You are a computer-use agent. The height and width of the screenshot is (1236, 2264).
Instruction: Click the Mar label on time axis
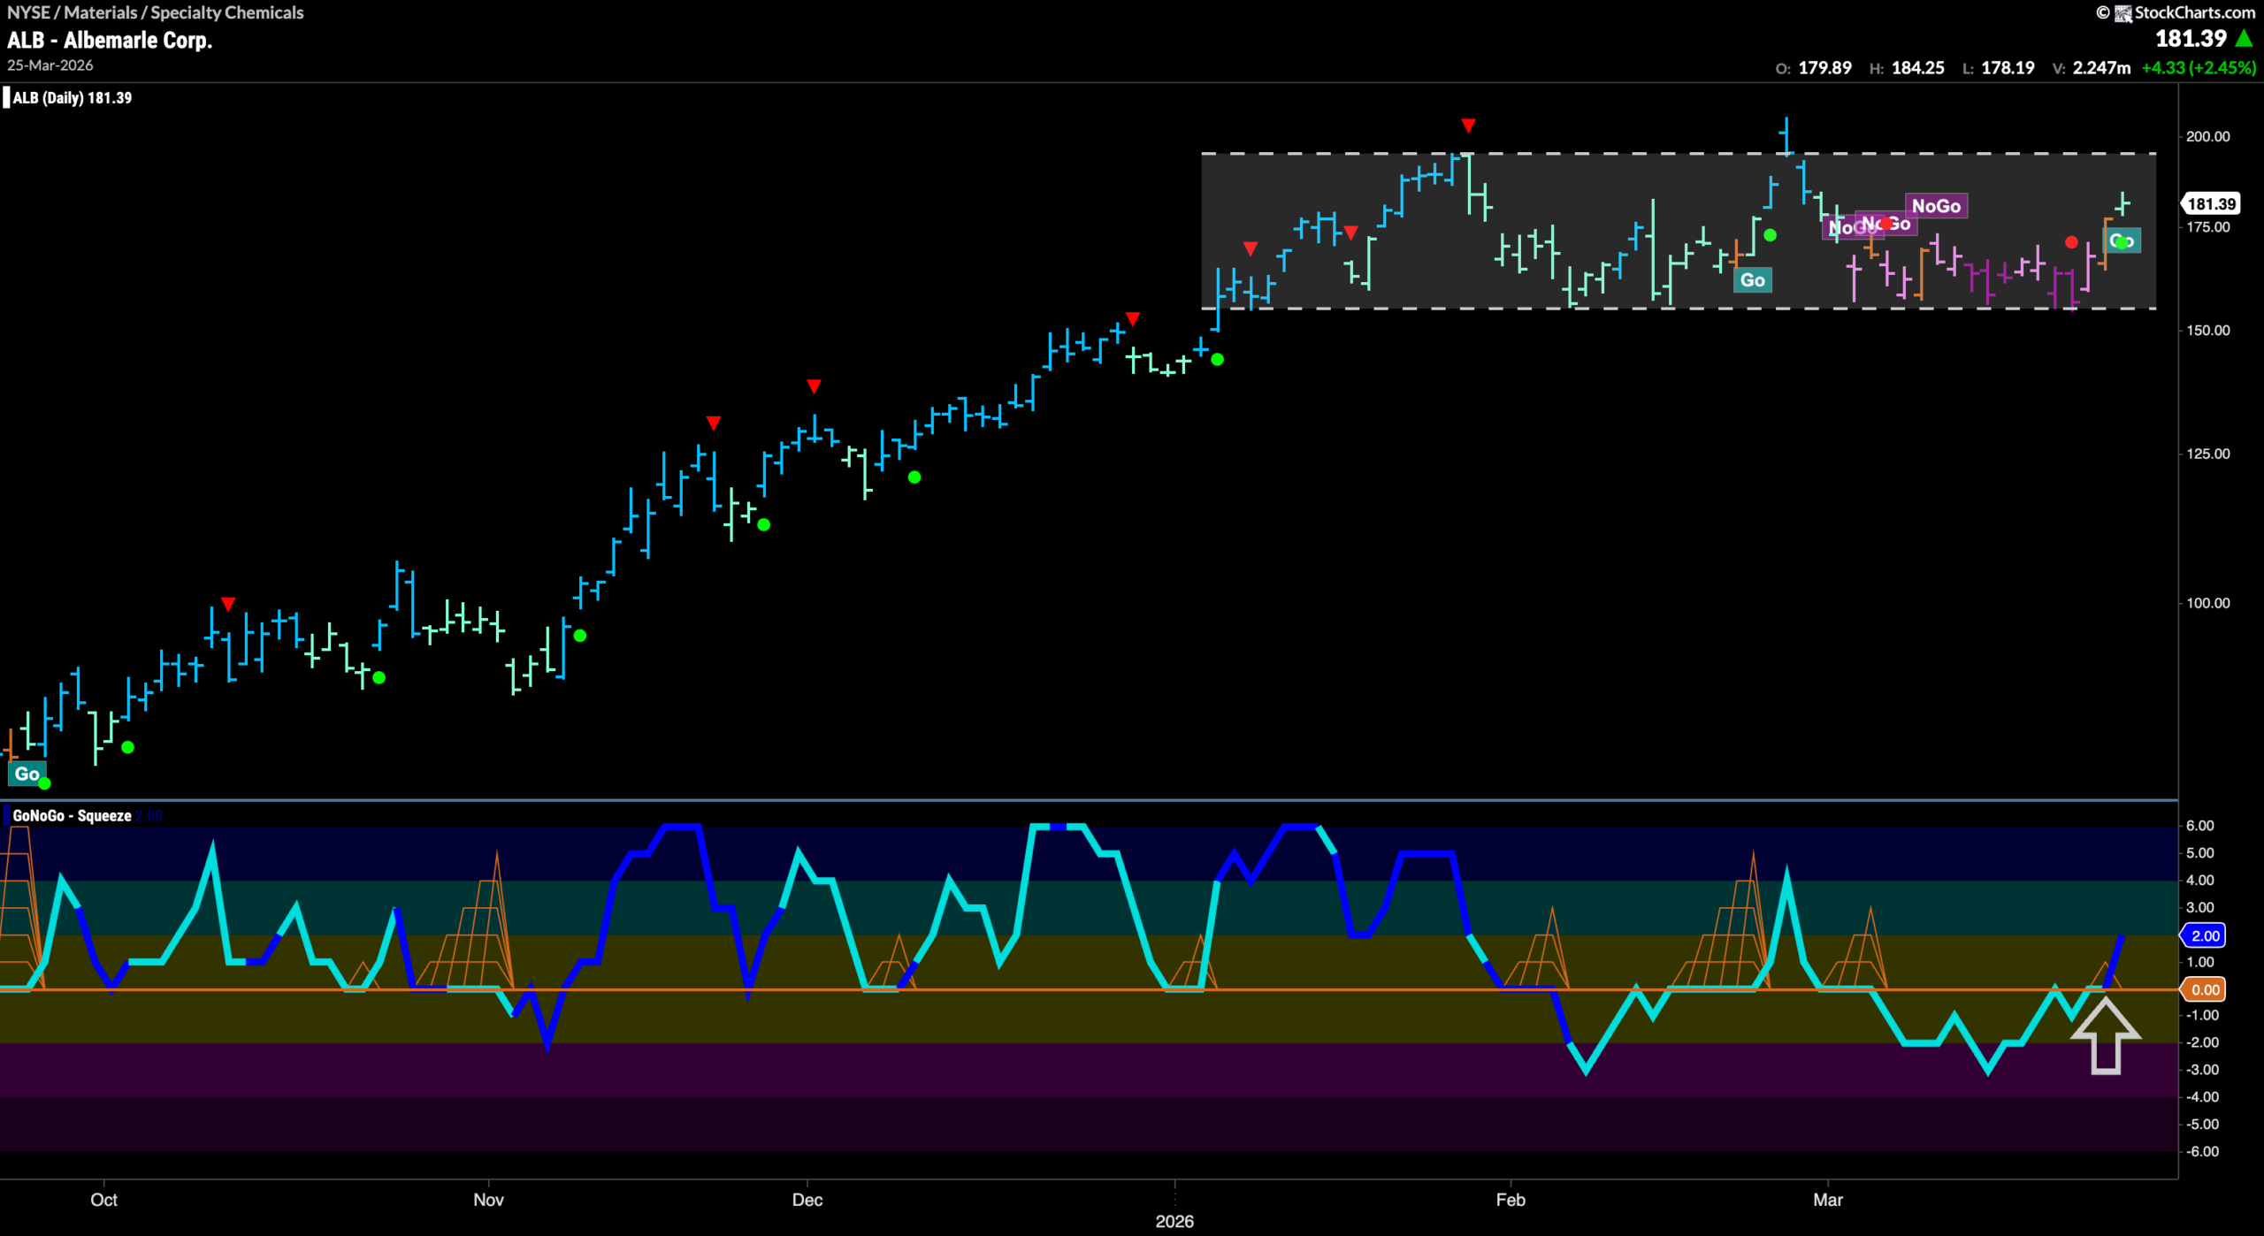coord(1828,1200)
